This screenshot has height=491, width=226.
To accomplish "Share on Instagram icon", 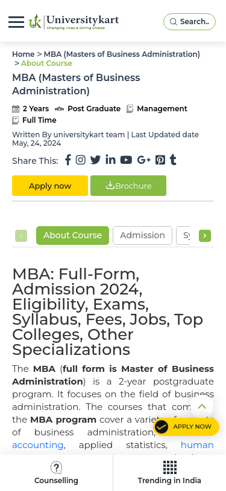I will pyautogui.click(x=81, y=160).
